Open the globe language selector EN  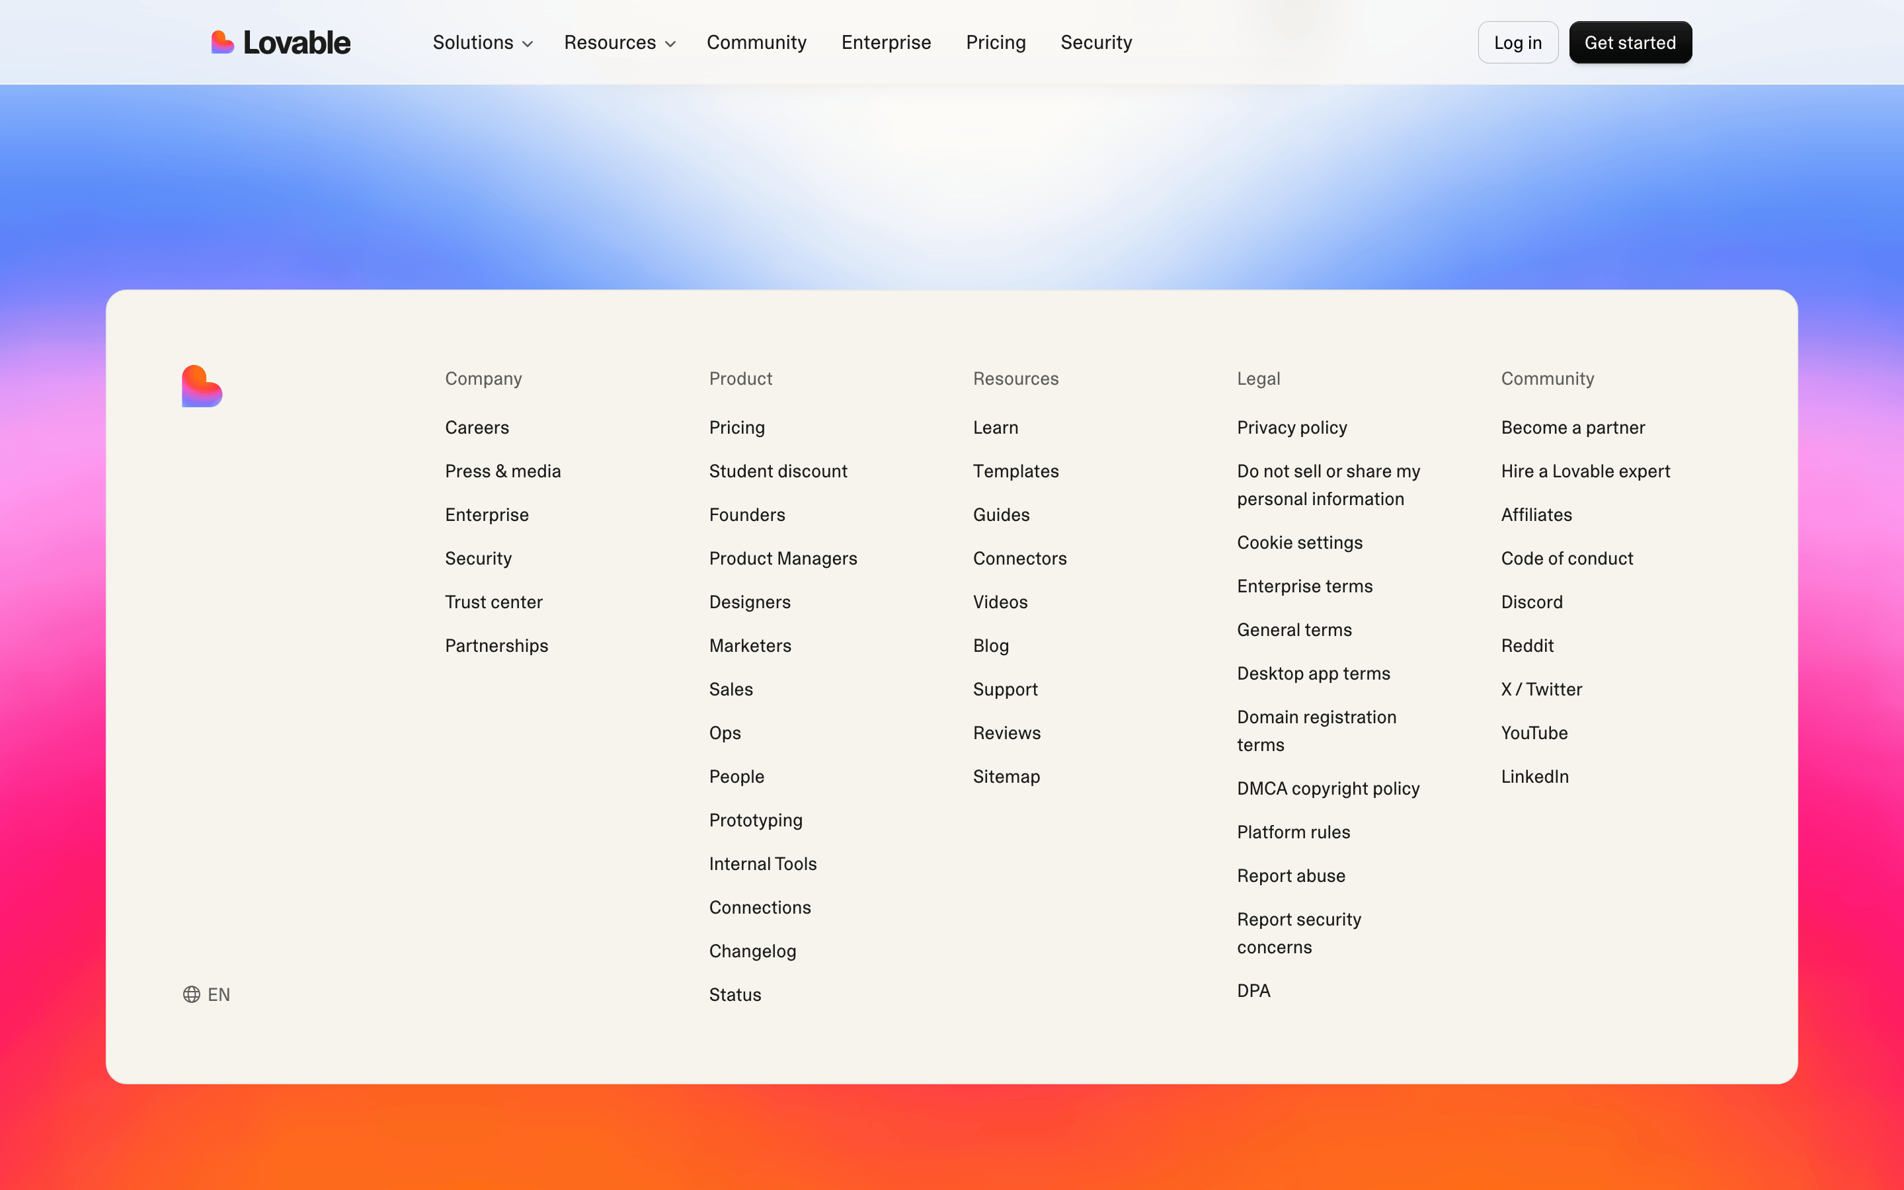point(206,994)
